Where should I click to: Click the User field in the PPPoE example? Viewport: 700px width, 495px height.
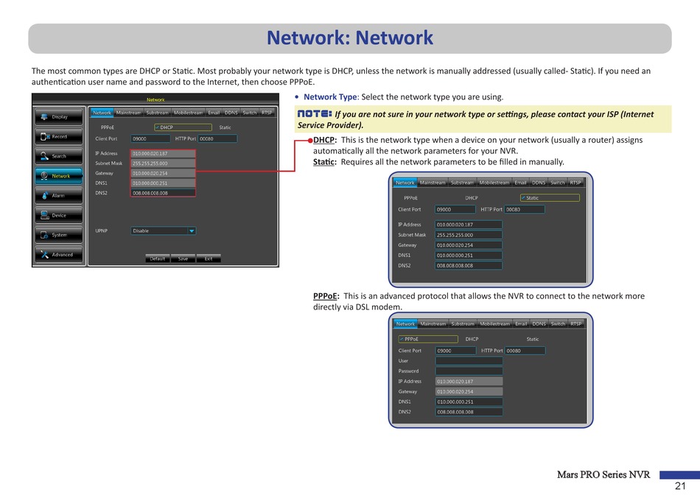tap(469, 361)
